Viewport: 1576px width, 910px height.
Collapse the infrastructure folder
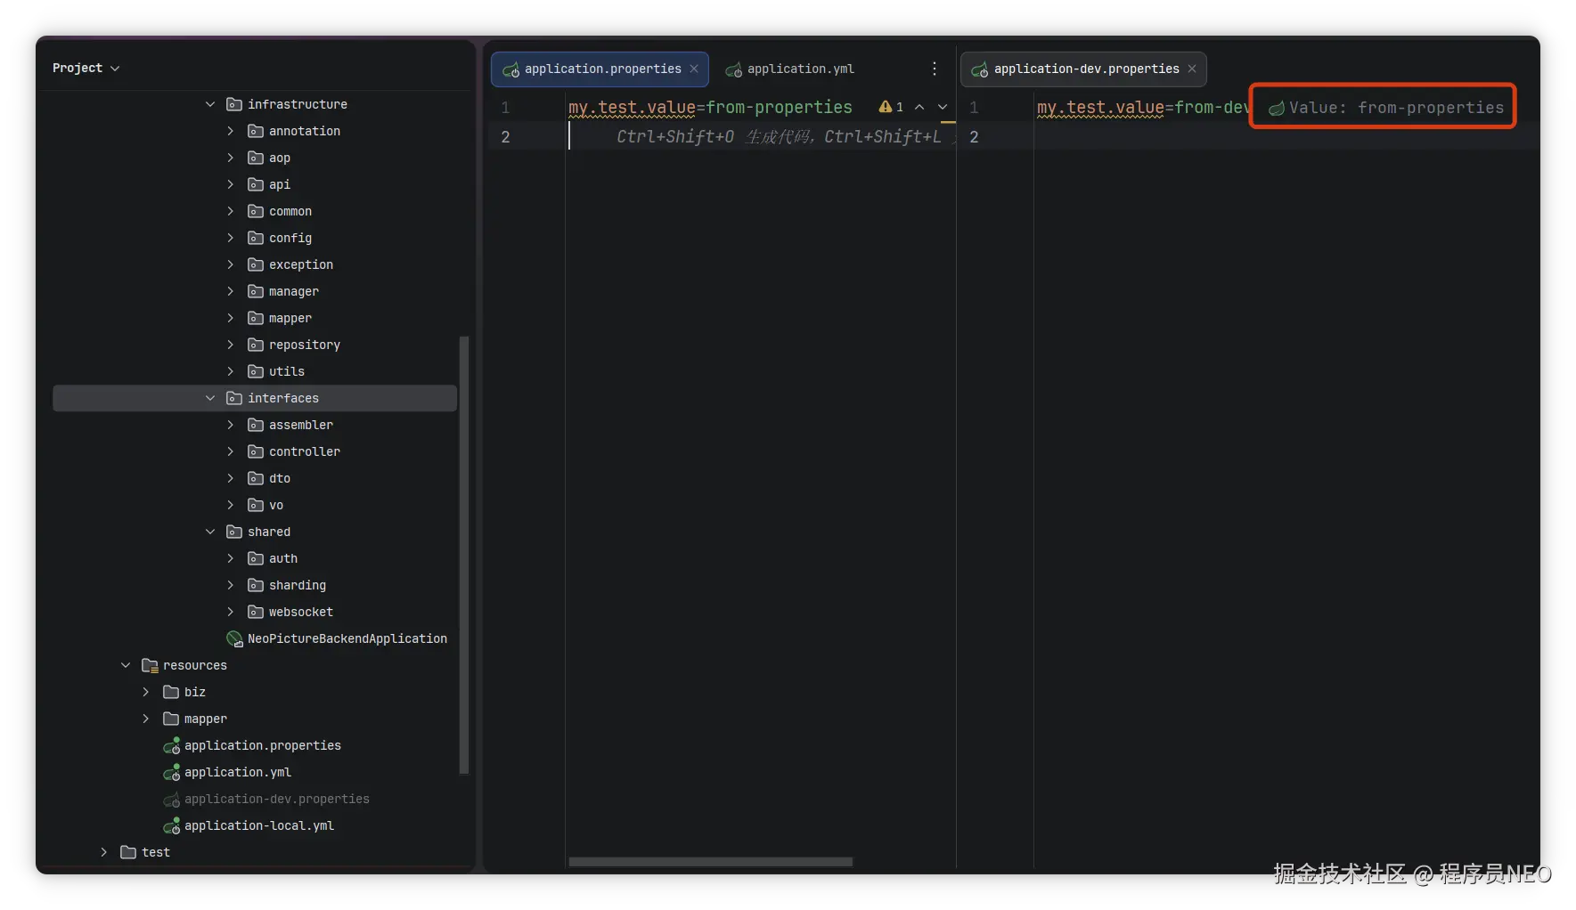click(x=210, y=104)
